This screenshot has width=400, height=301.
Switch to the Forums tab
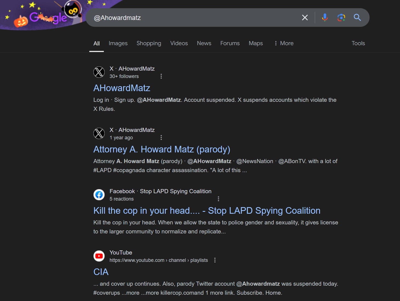click(230, 43)
